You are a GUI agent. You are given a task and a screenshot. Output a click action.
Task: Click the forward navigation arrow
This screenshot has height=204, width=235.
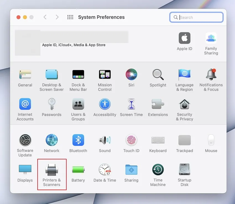pyautogui.click(x=57, y=17)
